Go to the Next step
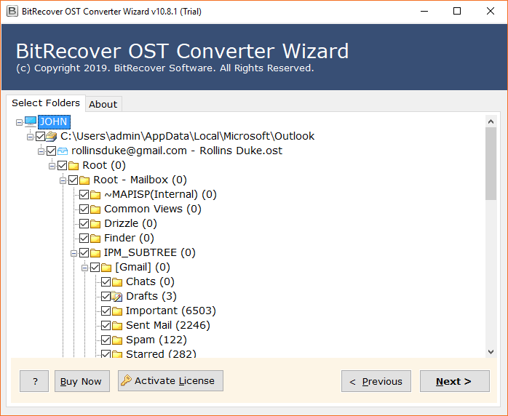The image size is (508, 416). [455, 381]
